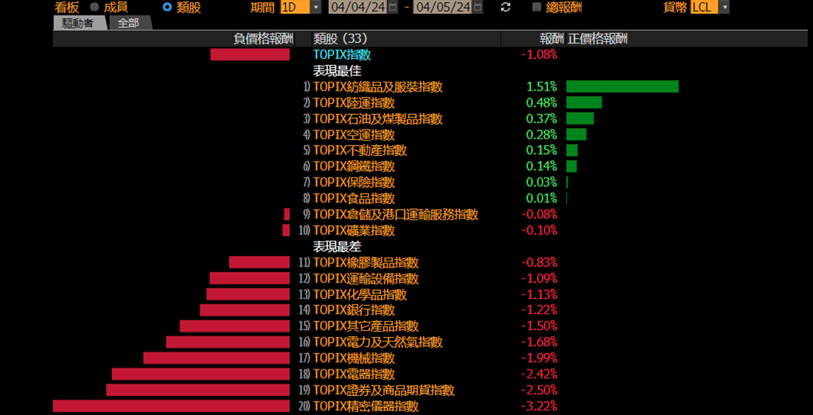
Task: Open the TOPIX指數 link
Action: [342, 54]
